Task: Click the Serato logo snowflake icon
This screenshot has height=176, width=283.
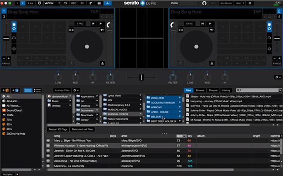Action: [x=142, y=3]
